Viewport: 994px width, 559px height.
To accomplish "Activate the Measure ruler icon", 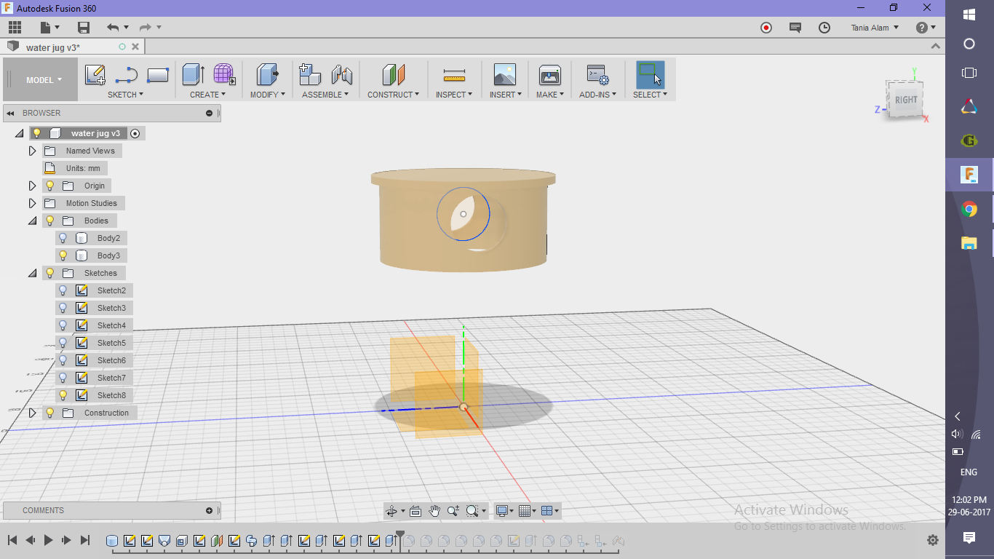I will pos(454,75).
